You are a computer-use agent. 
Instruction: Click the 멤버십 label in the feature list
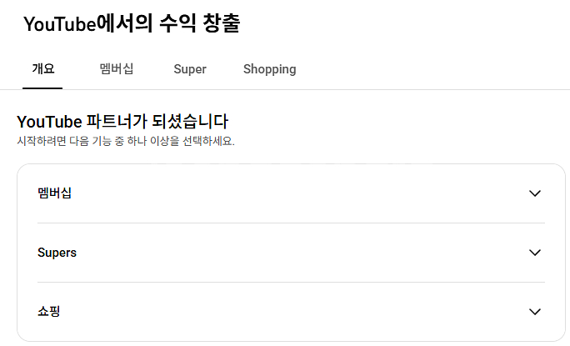(x=55, y=193)
